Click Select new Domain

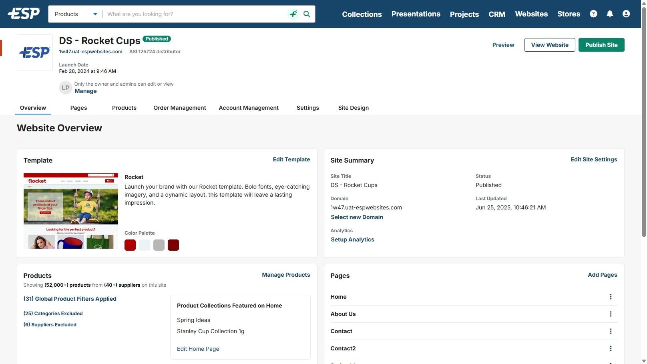coord(357,217)
